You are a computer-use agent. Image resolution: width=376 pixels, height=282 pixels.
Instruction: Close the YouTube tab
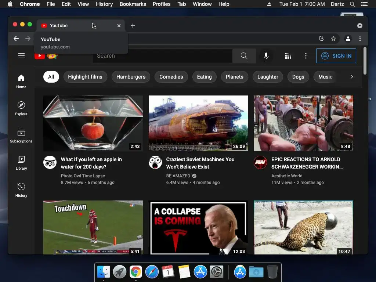click(x=119, y=26)
